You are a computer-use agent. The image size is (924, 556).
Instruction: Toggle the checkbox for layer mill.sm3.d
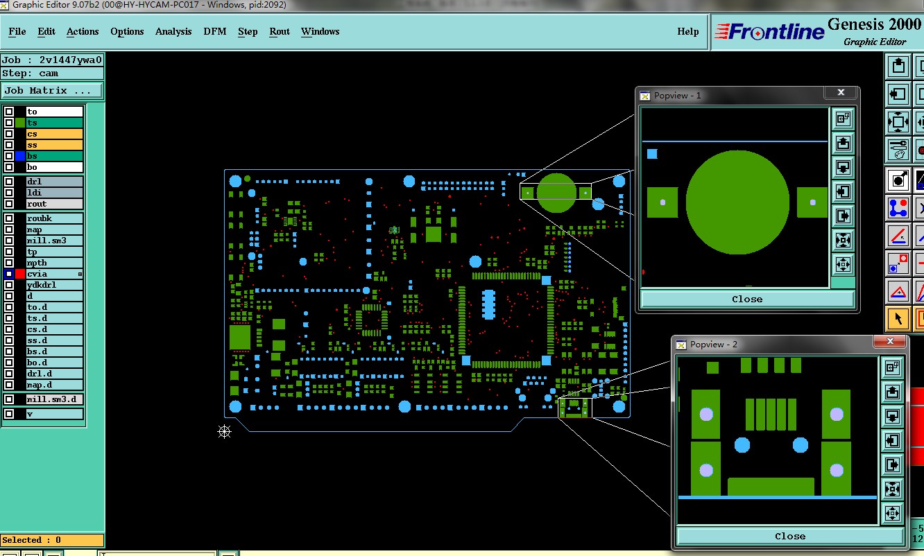[9, 399]
